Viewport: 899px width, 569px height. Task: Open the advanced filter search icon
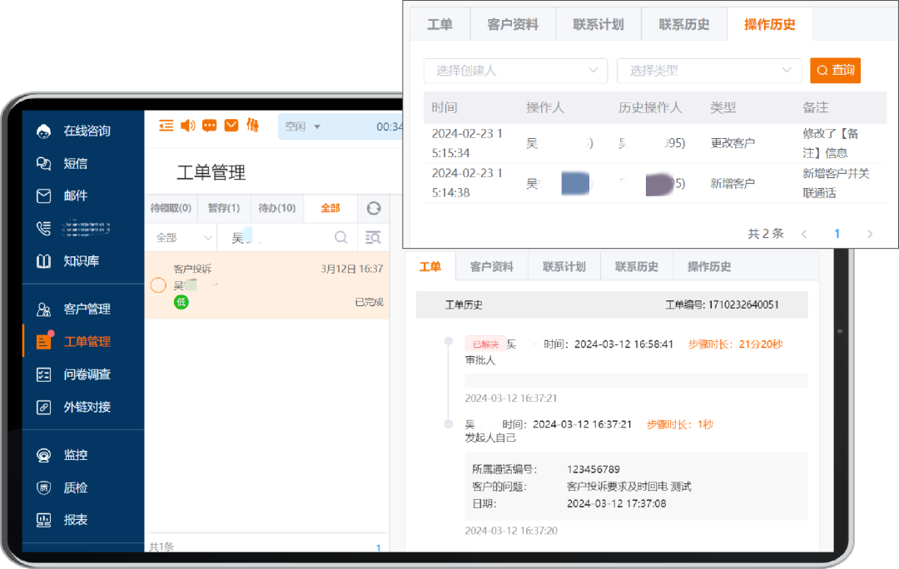pyautogui.click(x=373, y=237)
